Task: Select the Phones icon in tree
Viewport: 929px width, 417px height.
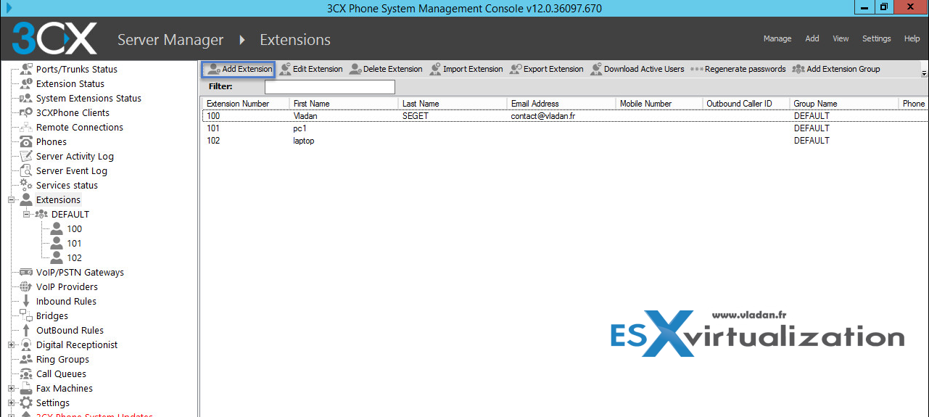Action: [x=26, y=141]
